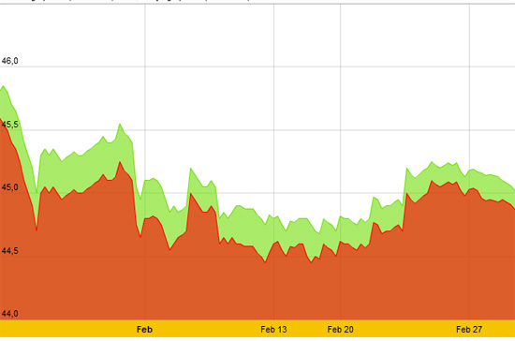Click the 46,0 y-axis label
The height and width of the screenshot is (341, 515).
pos(10,61)
